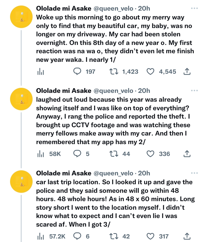
Task: Like the second tweet with 336 likes
Action: click(158, 154)
